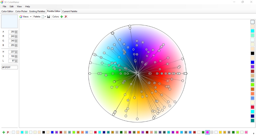
Task: Open the Views color wheel icon
Action: pos(21,17)
